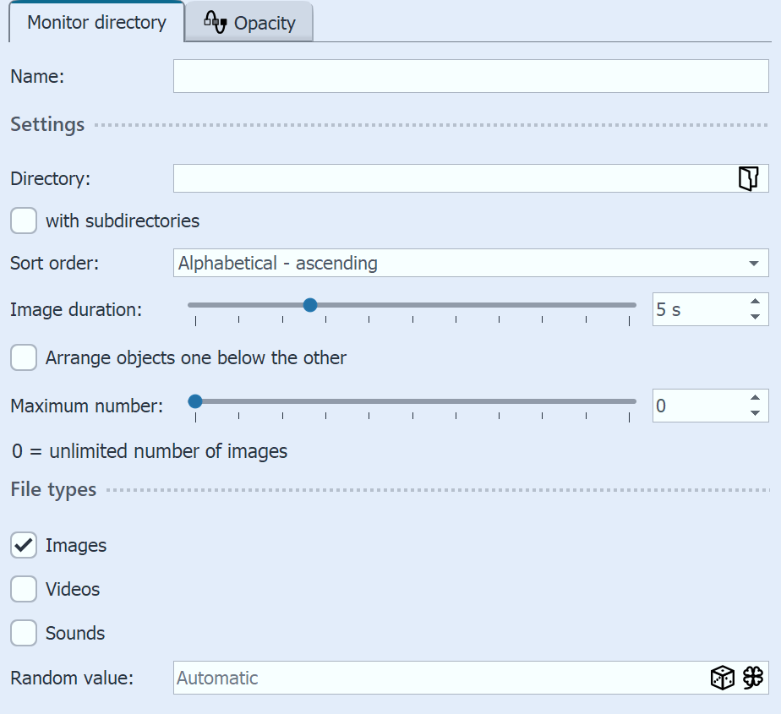Enable the Sounds file type
This screenshot has width=781, height=714.
[x=23, y=633]
